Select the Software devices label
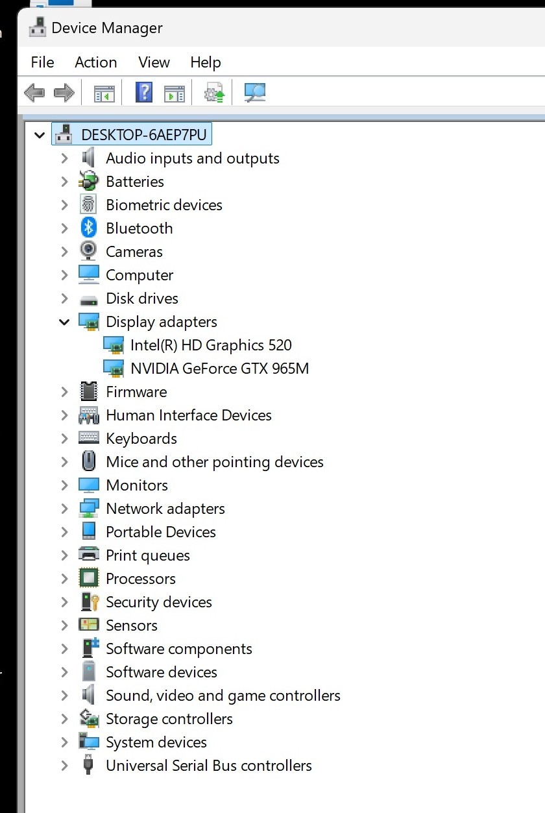This screenshot has width=545, height=813. click(162, 672)
